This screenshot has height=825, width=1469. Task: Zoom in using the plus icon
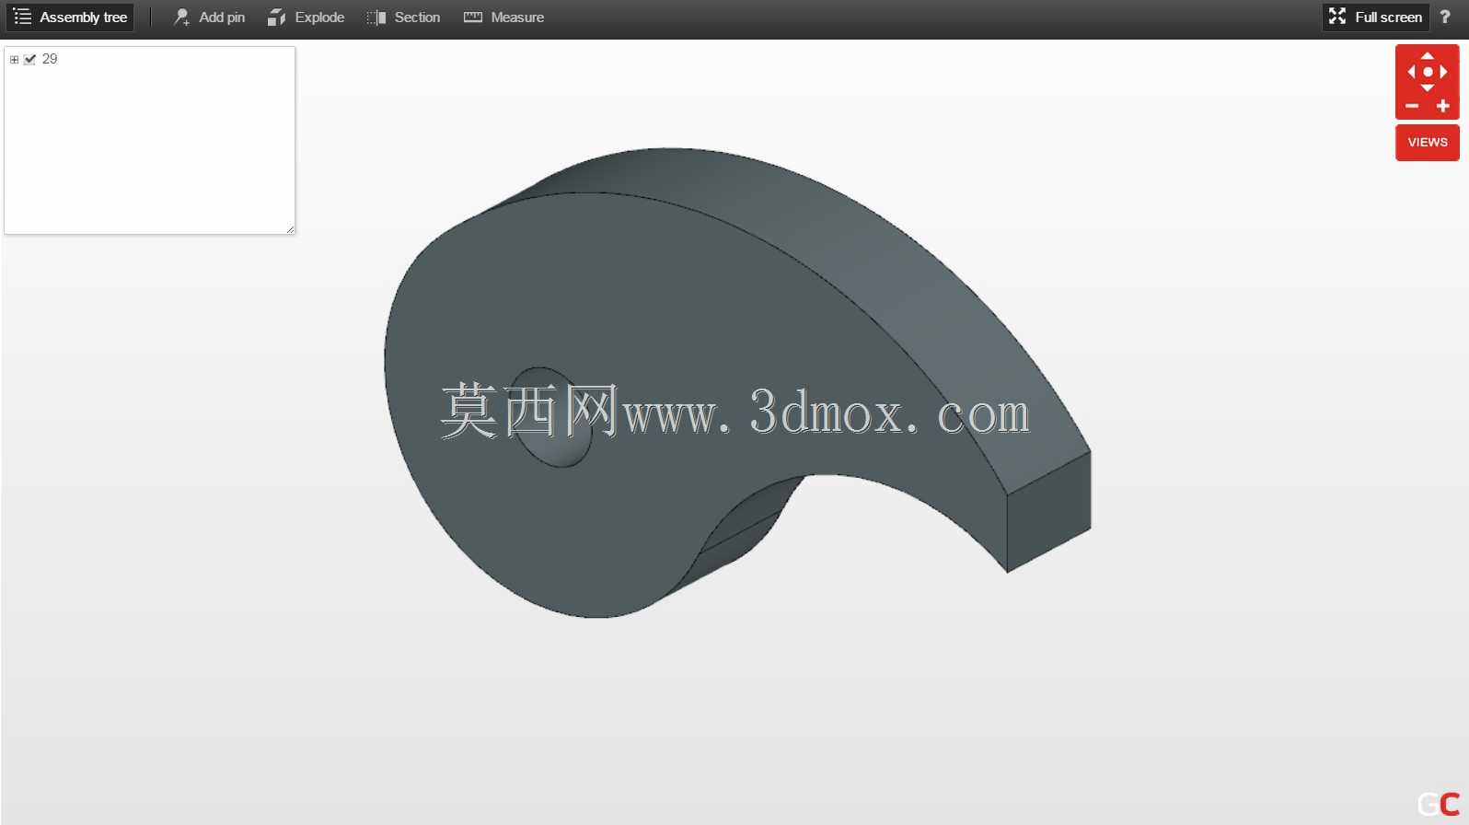click(x=1443, y=107)
